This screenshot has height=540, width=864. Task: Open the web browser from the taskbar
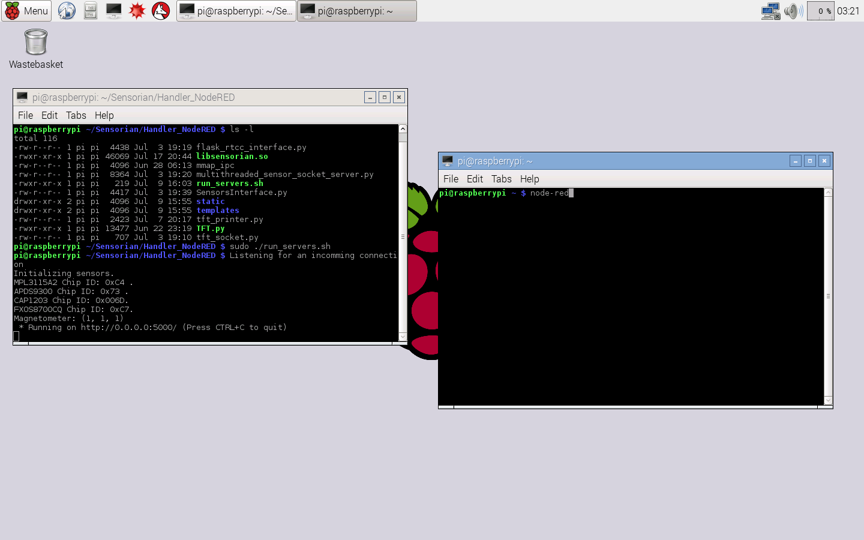pos(66,11)
